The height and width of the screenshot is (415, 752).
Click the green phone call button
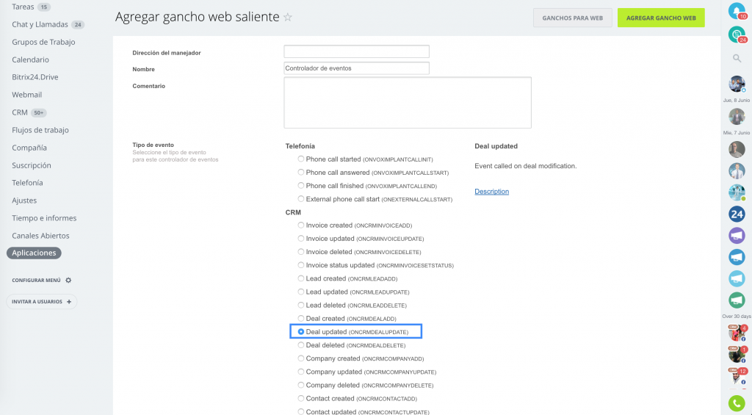coord(737,404)
